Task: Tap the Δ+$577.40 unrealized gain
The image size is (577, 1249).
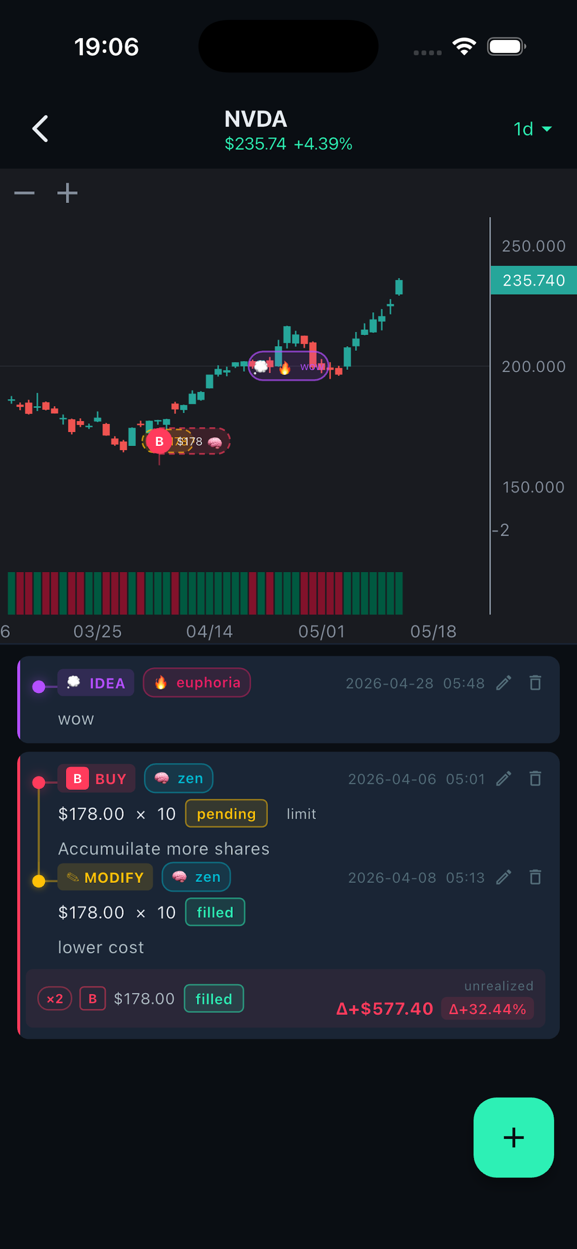Action: [385, 1009]
